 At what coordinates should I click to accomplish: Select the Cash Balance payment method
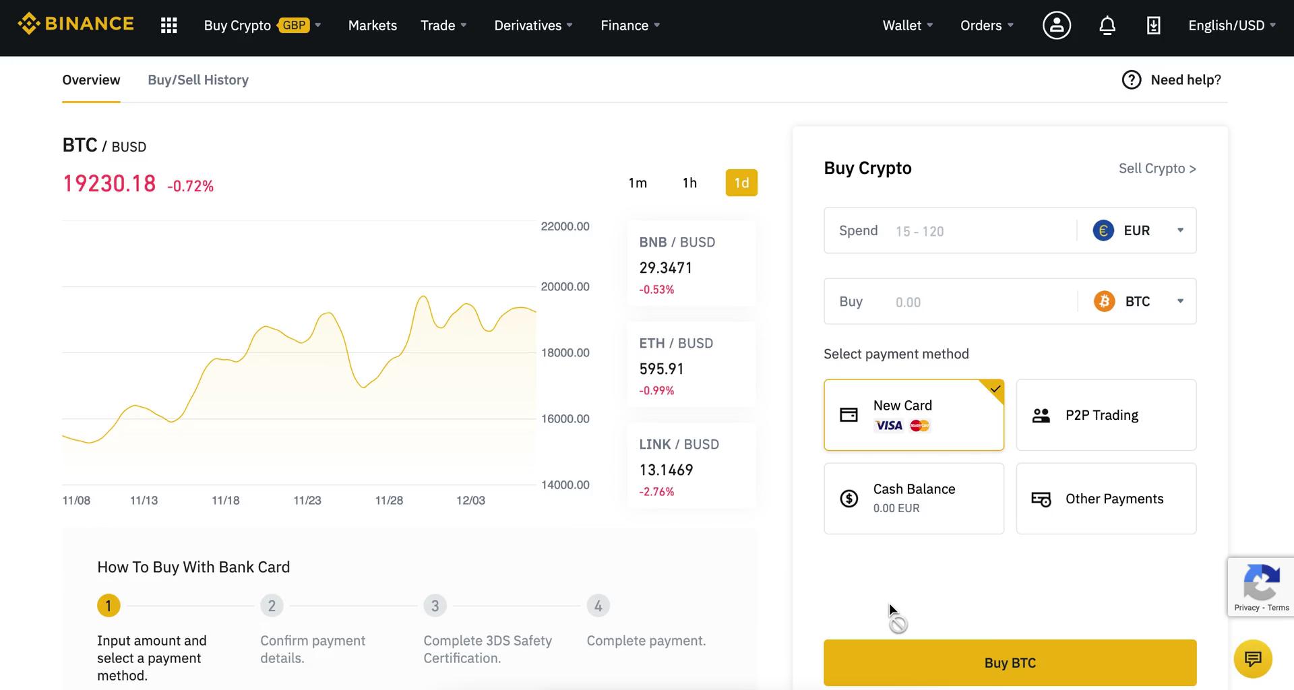point(914,499)
